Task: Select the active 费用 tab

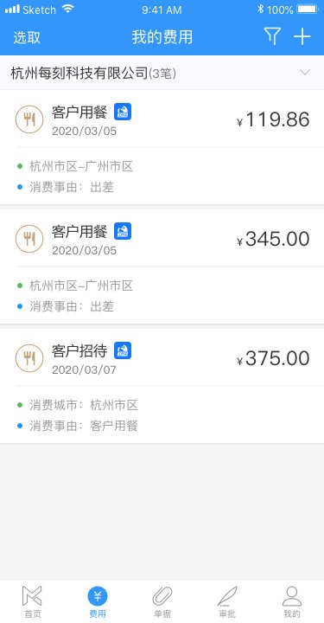Action: tap(98, 602)
